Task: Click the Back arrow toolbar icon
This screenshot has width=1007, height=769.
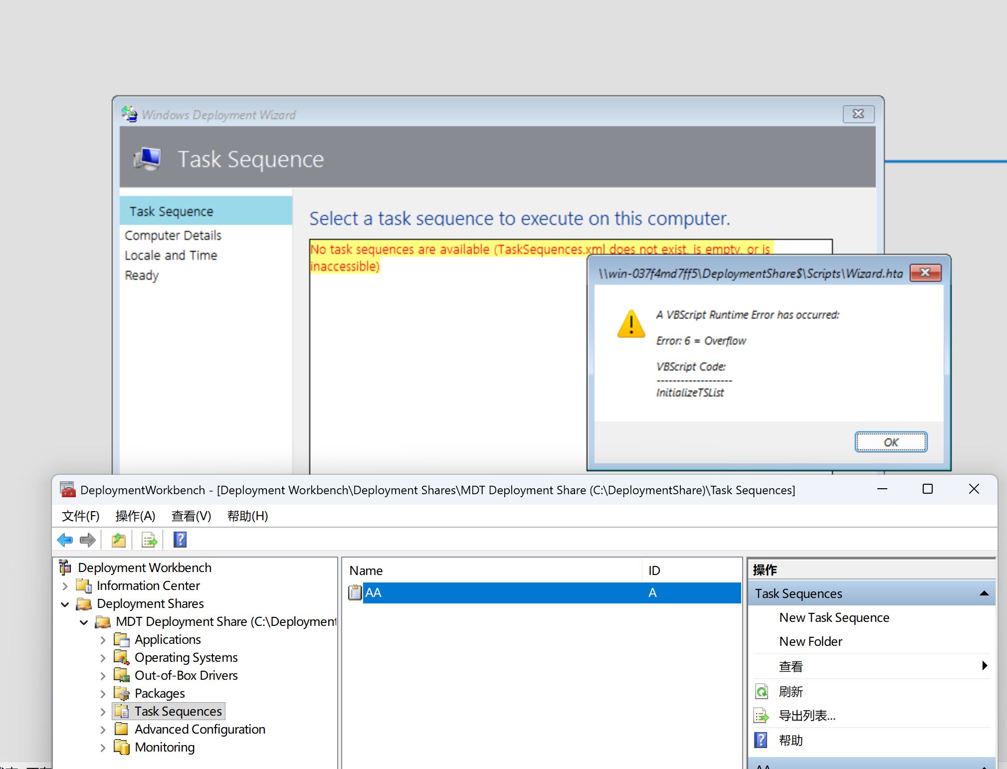Action: pyautogui.click(x=65, y=540)
